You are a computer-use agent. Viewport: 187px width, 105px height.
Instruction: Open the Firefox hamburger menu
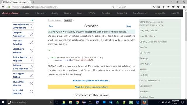click(184, 7)
